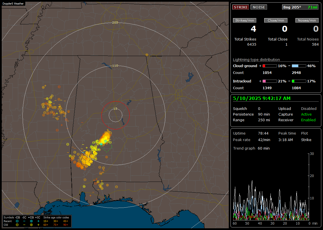Click the 45+ strike age color code
The height and width of the screenshot is (230, 323).
pos(66,221)
